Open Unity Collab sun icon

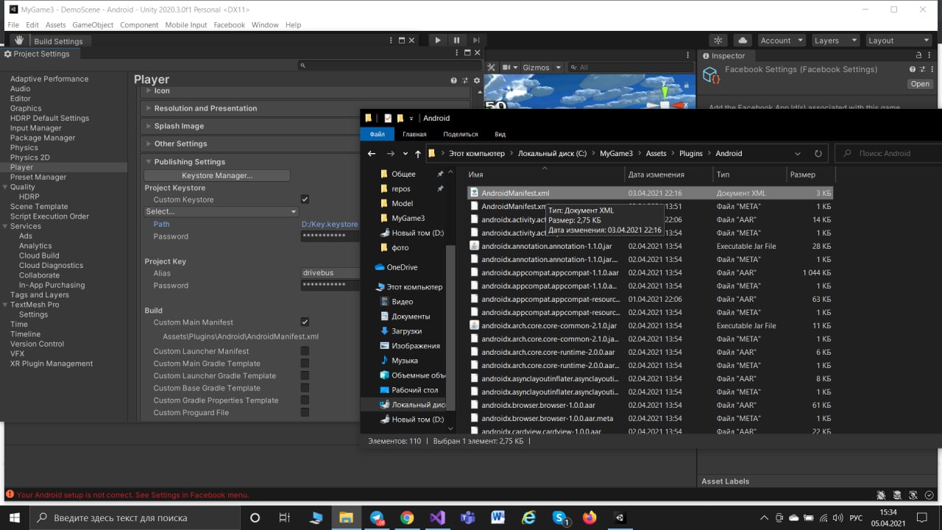pos(718,40)
